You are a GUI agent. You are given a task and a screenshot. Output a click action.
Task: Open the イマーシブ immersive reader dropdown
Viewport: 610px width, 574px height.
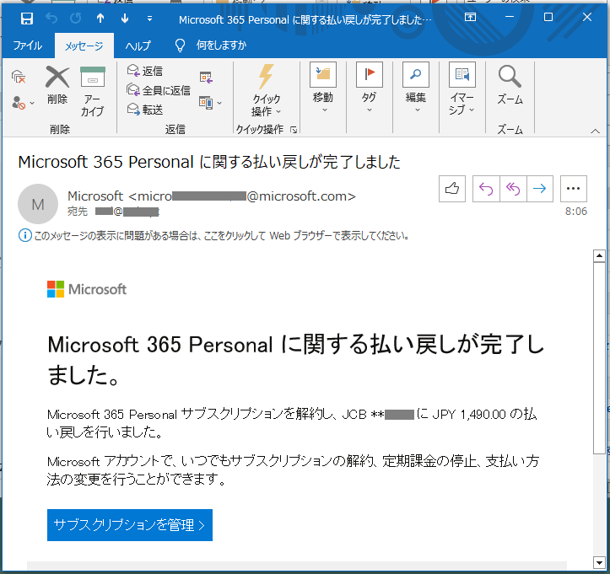click(x=462, y=89)
